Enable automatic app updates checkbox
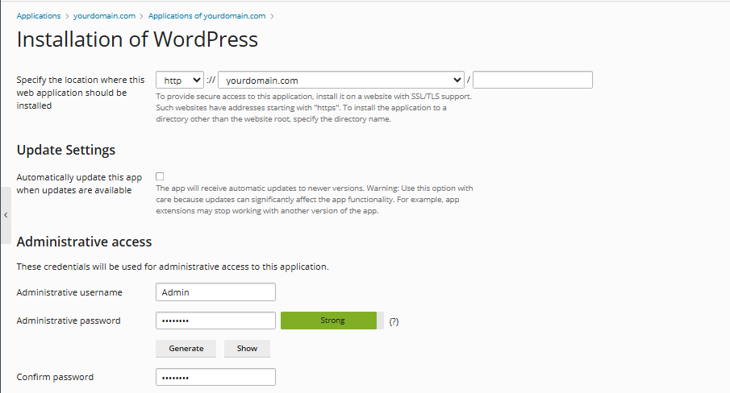The width and height of the screenshot is (730, 393). [160, 176]
